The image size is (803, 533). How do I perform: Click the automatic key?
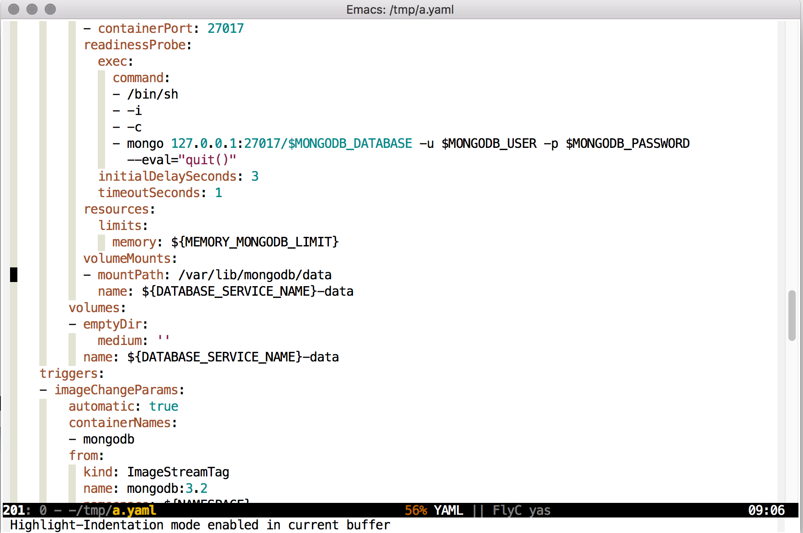tap(101, 406)
